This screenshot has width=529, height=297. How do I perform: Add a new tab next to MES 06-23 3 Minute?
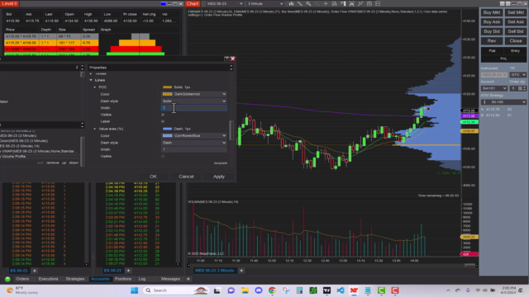point(241,271)
